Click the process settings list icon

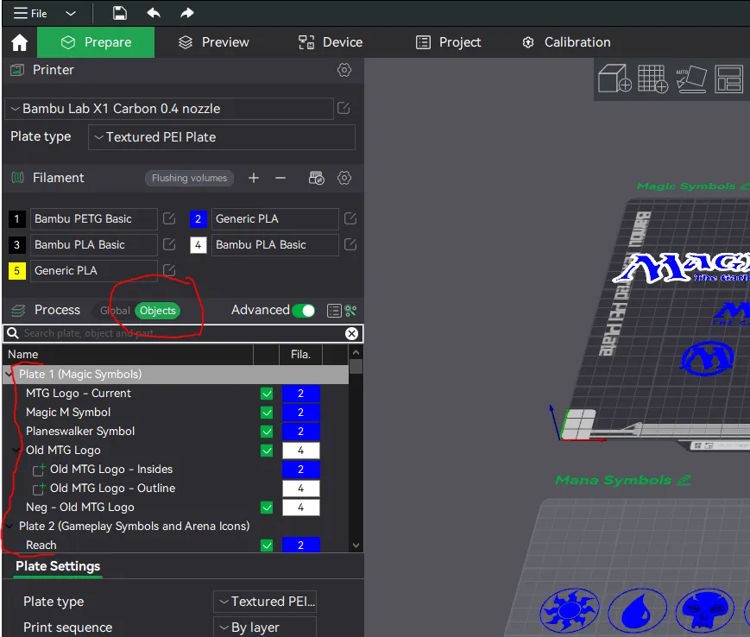[334, 311]
